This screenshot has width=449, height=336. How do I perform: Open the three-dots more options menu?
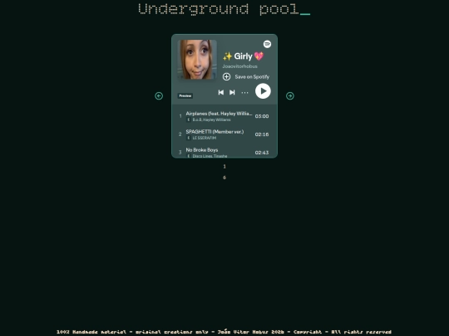tap(244, 93)
